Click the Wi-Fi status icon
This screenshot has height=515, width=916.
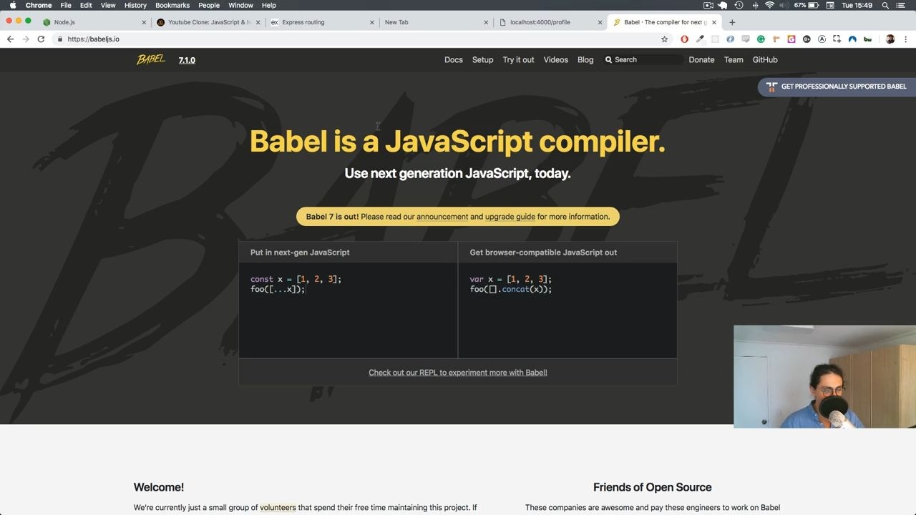point(769,5)
